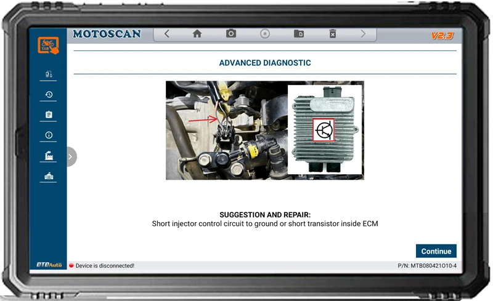Go to the Home screen

tap(197, 34)
